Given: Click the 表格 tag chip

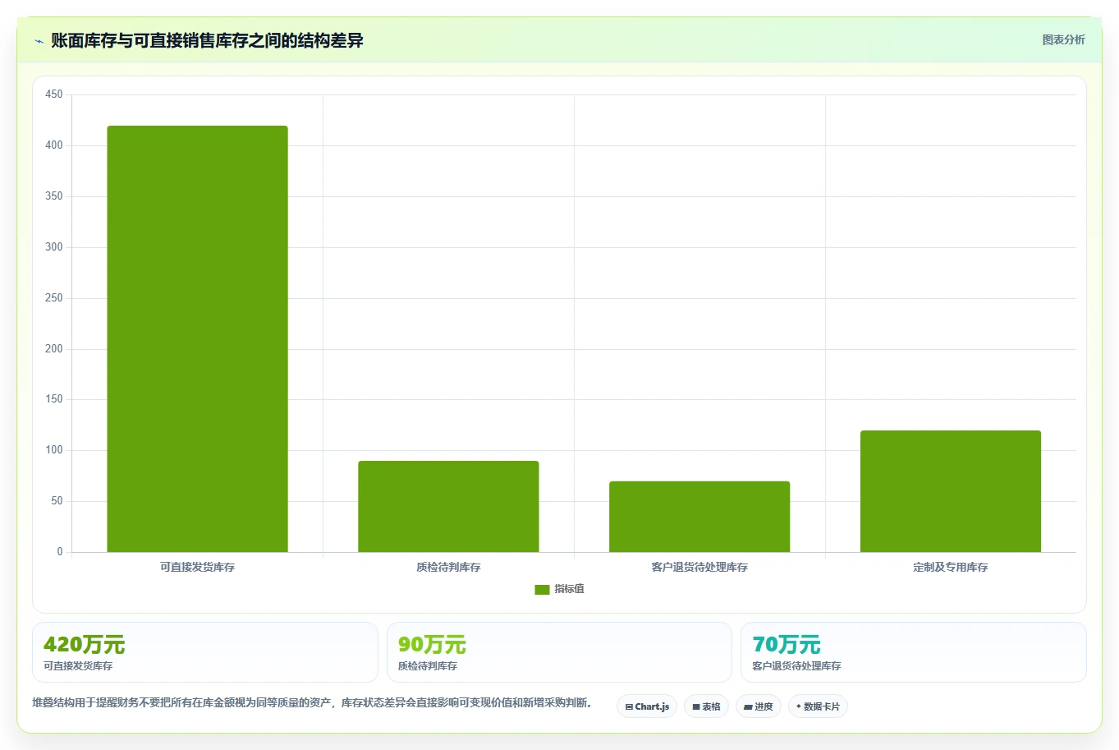Looking at the screenshot, I should pyautogui.click(x=706, y=706).
